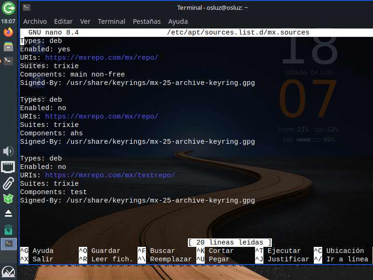This screenshot has width=373, height=280.
Task: Open the file manager panel icon
Action: pos(8,47)
